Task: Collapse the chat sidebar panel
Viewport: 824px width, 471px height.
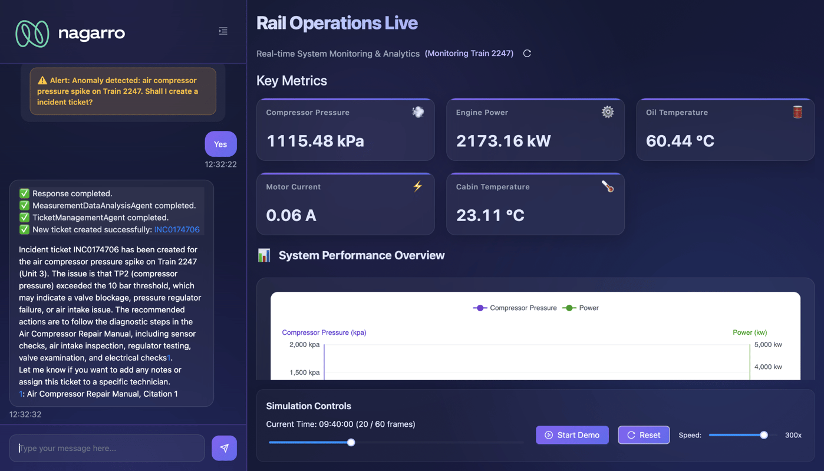Action: [223, 31]
